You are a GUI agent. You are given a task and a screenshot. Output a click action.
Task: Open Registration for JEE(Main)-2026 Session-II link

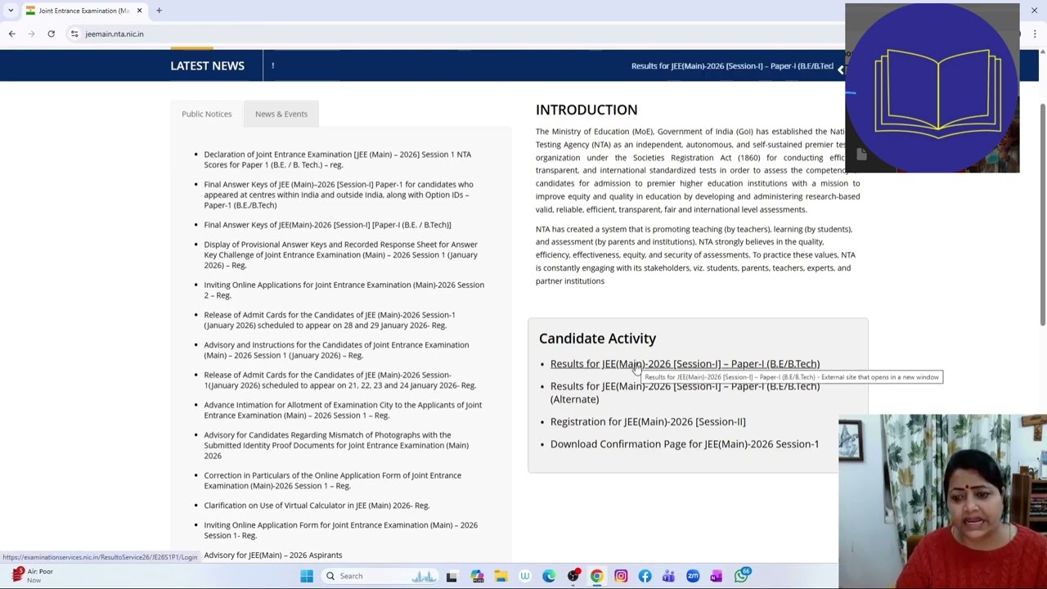pos(648,422)
